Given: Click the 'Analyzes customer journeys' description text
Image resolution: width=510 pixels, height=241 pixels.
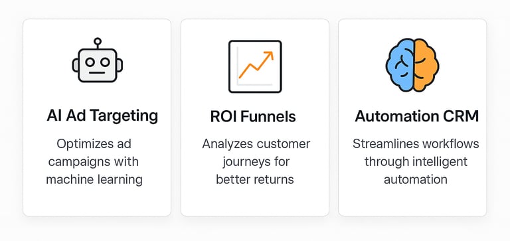Looking at the screenshot, I should 256,161.
